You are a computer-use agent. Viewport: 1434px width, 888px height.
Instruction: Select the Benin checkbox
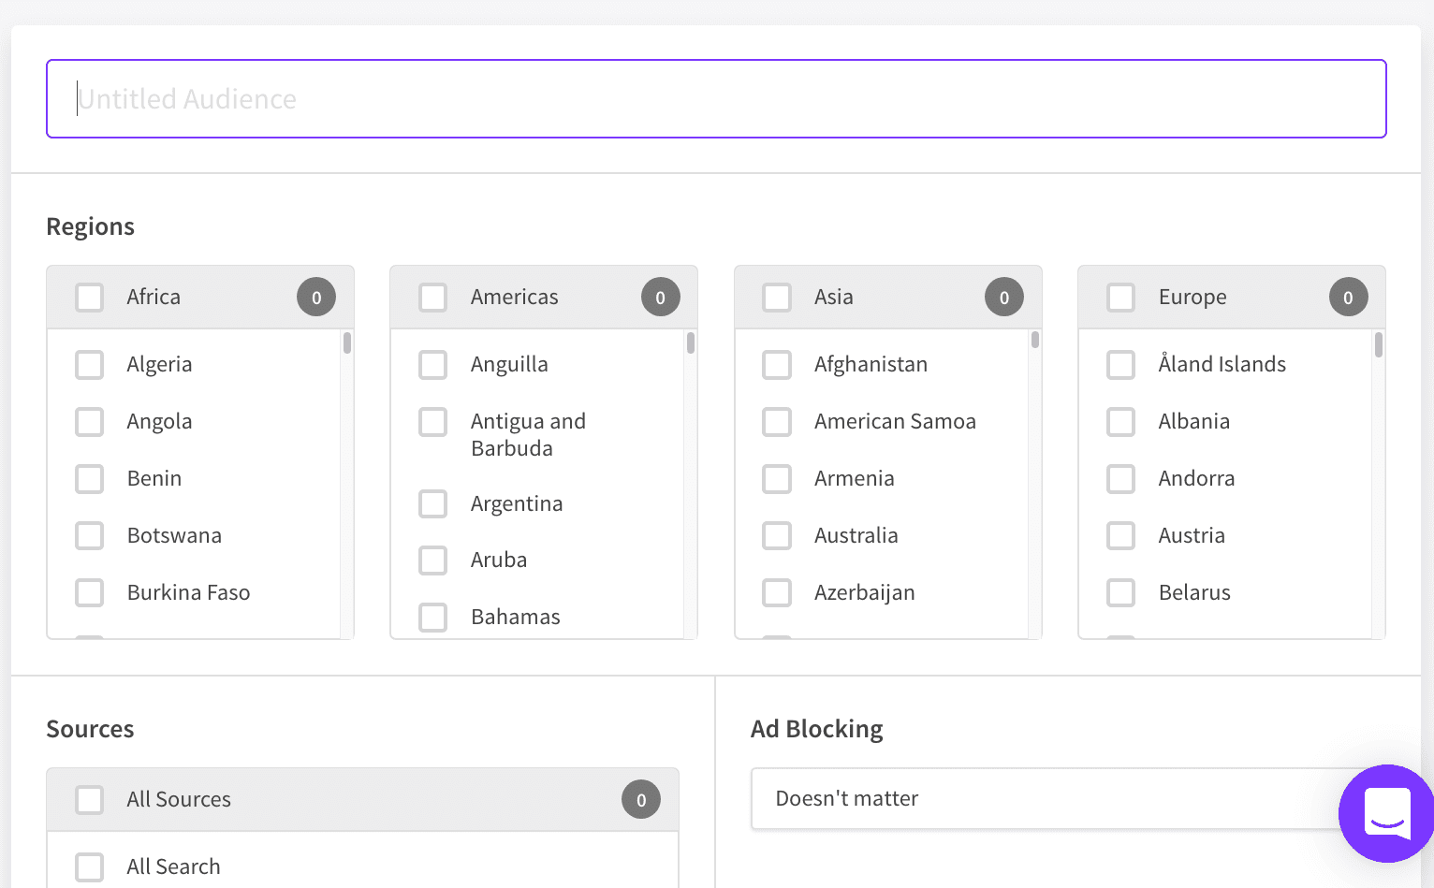pyautogui.click(x=90, y=479)
